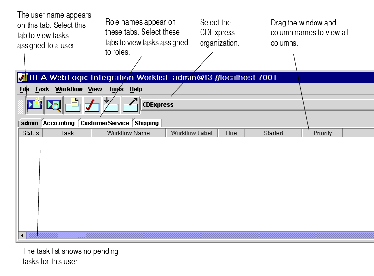
Task: Click the Workflow Label column header
Action: [x=192, y=133]
